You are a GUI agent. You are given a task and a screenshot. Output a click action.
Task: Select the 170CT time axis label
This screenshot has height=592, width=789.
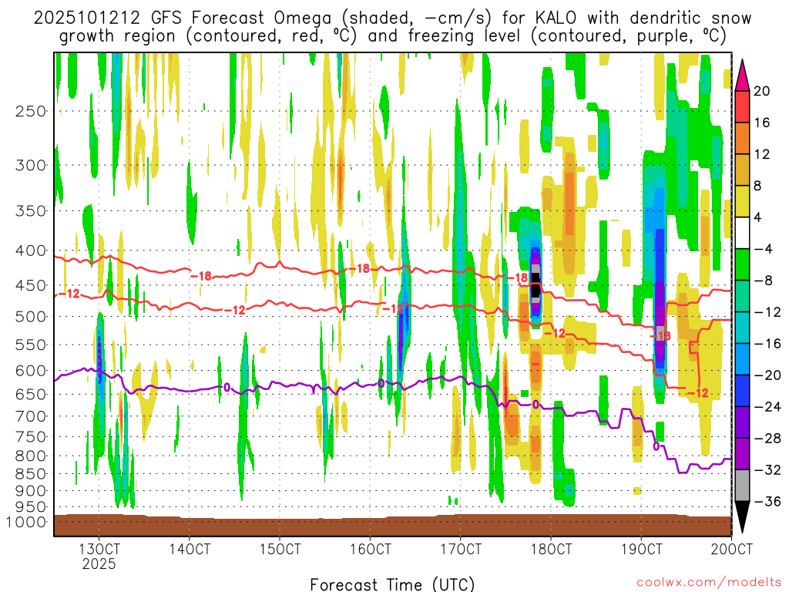click(x=461, y=548)
